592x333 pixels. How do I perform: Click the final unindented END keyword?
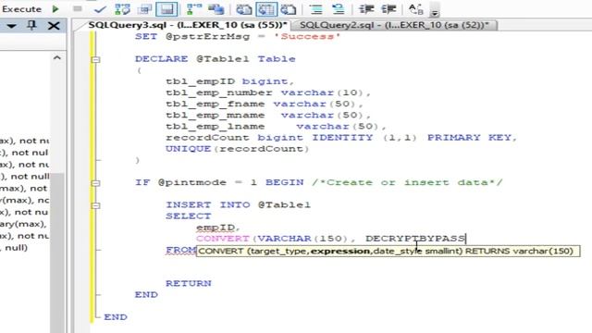point(115,317)
